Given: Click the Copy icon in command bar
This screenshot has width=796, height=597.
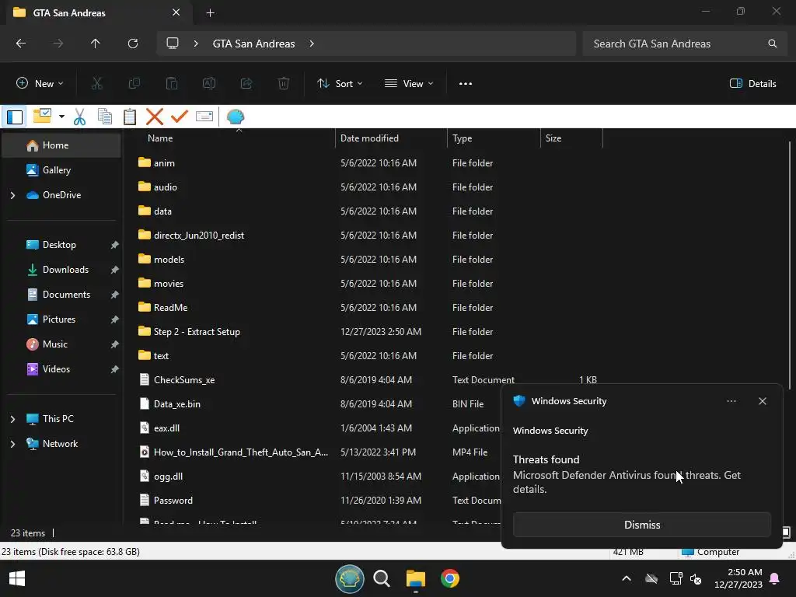Looking at the screenshot, I should pyautogui.click(x=134, y=83).
